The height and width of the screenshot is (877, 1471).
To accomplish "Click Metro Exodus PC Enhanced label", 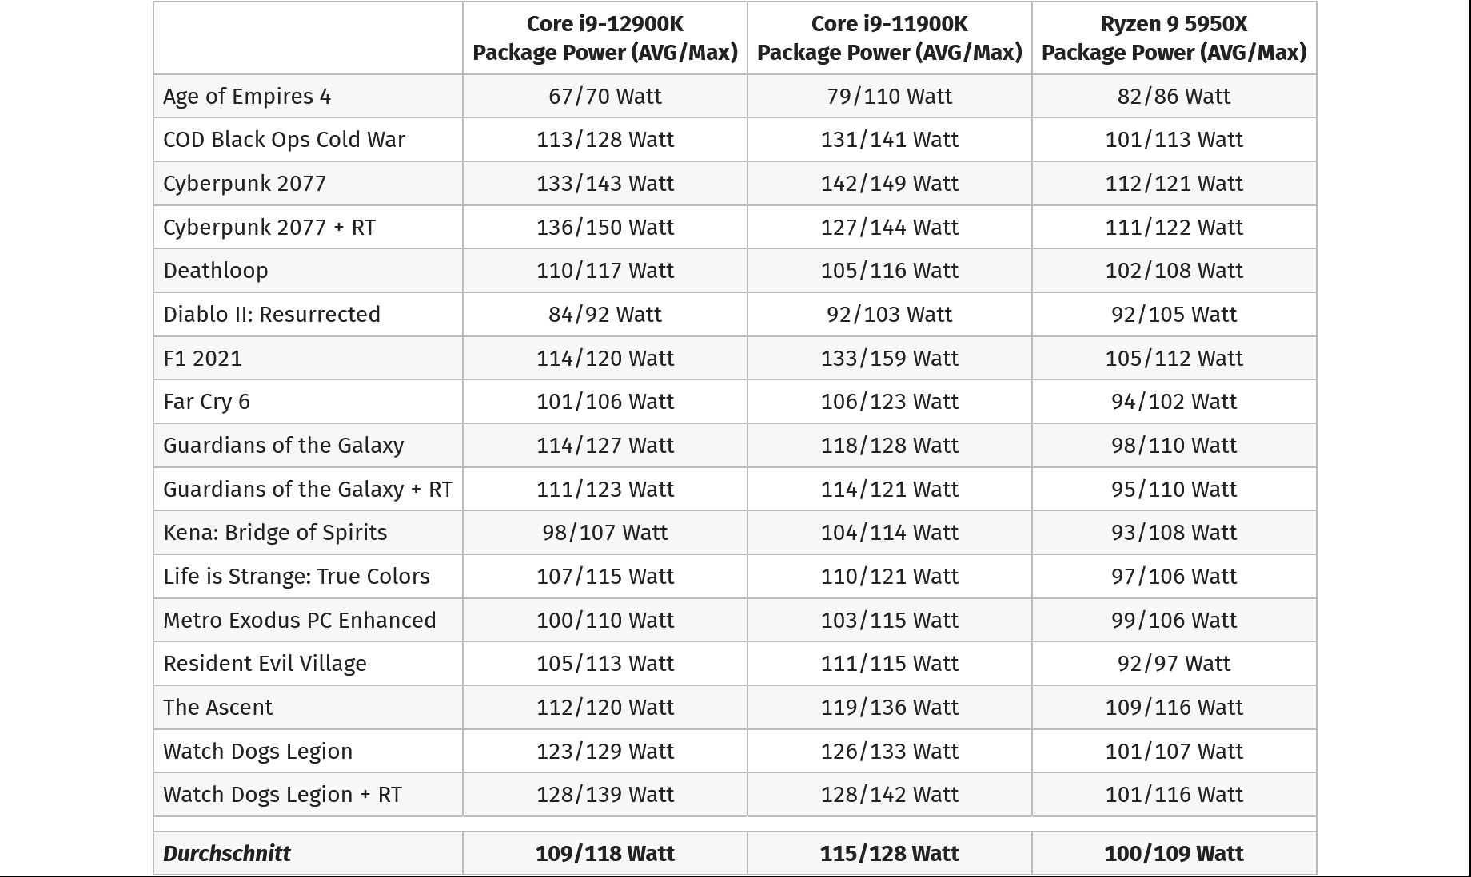I will pyautogui.click(x=300, y=621).
